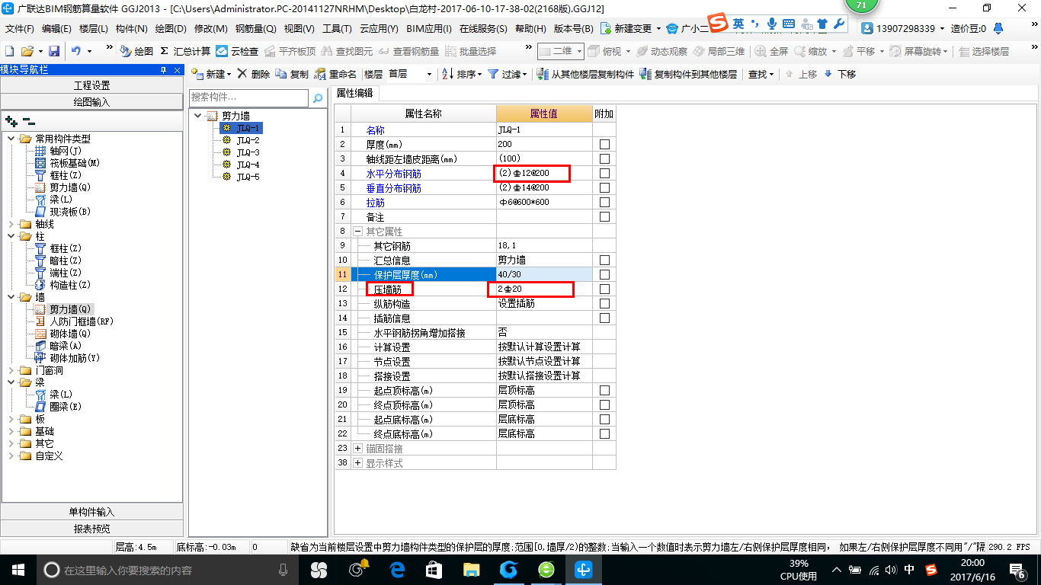Click 新建变更 button
Screen dimensions: 1041x585
tap(630, 28)
